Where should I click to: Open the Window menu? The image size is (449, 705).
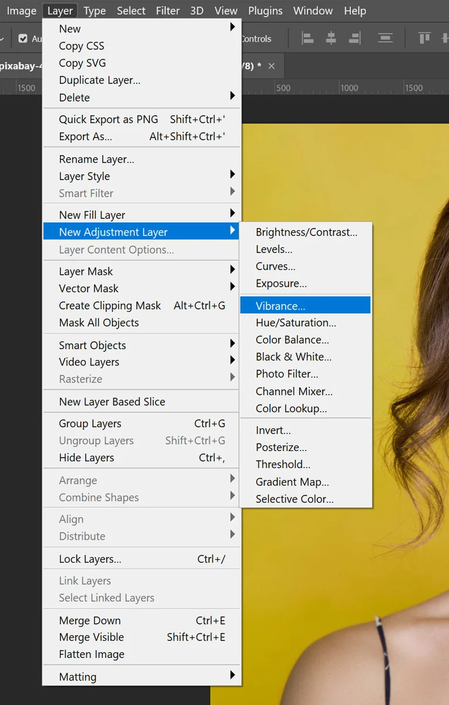(x=313, y=11)
